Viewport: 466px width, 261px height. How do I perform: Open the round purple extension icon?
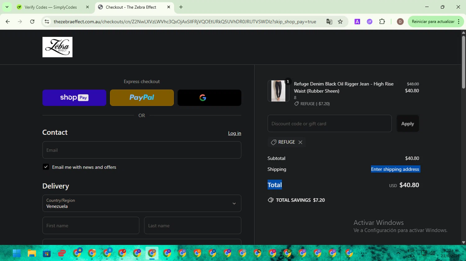pyautogui.click(x=370, y=22)
